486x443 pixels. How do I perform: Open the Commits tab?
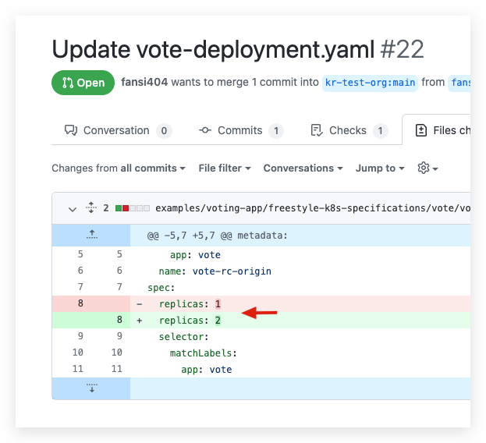pyautogui.click(x=240, y=130)
